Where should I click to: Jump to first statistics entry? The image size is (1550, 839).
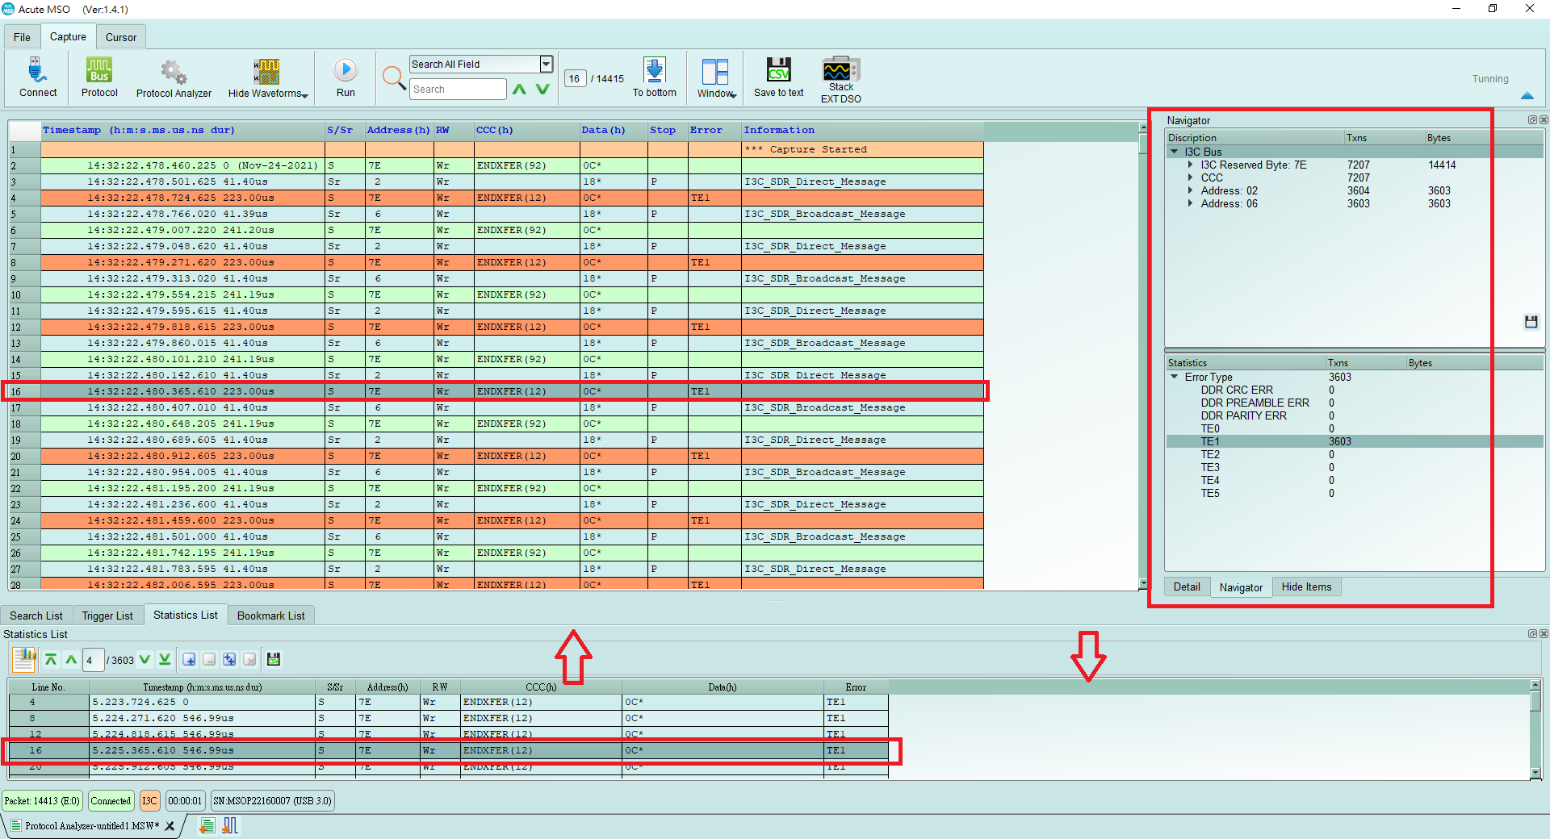[x=51, y=659]
